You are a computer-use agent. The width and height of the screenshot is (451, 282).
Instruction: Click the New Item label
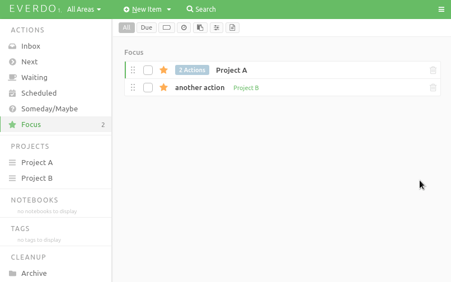(x=147, y=10)
